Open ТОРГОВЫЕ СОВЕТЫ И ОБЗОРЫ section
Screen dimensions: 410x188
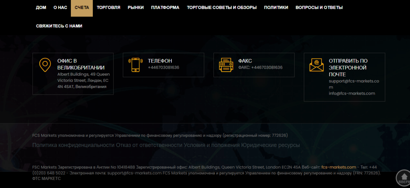point(222,8)
